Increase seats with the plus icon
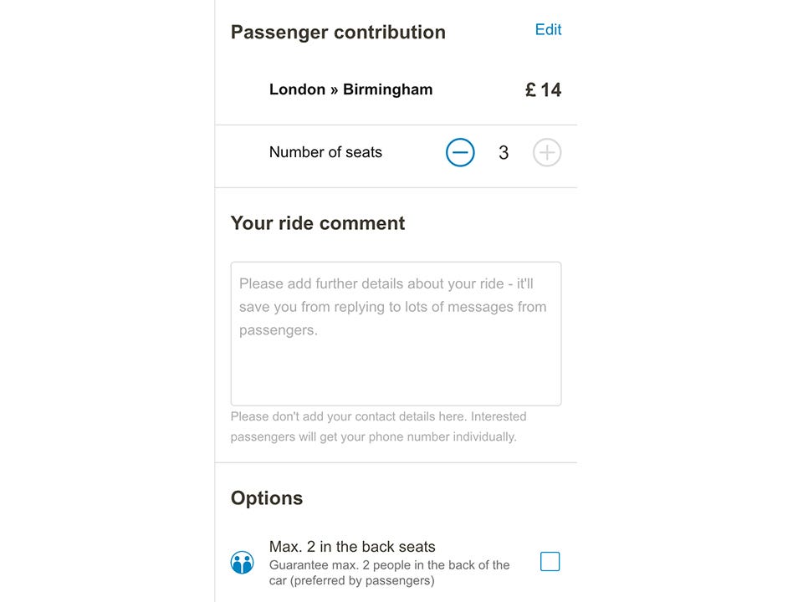 547,152
